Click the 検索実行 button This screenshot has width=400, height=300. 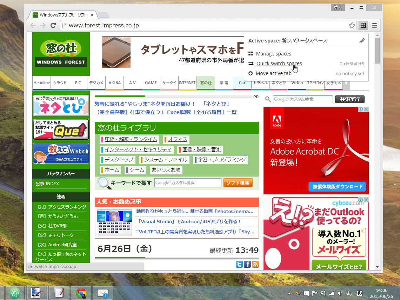click(x=350, y=99)
